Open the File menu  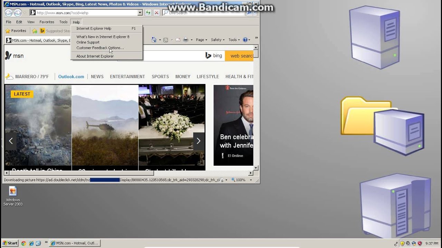click(x=9, y=22)
